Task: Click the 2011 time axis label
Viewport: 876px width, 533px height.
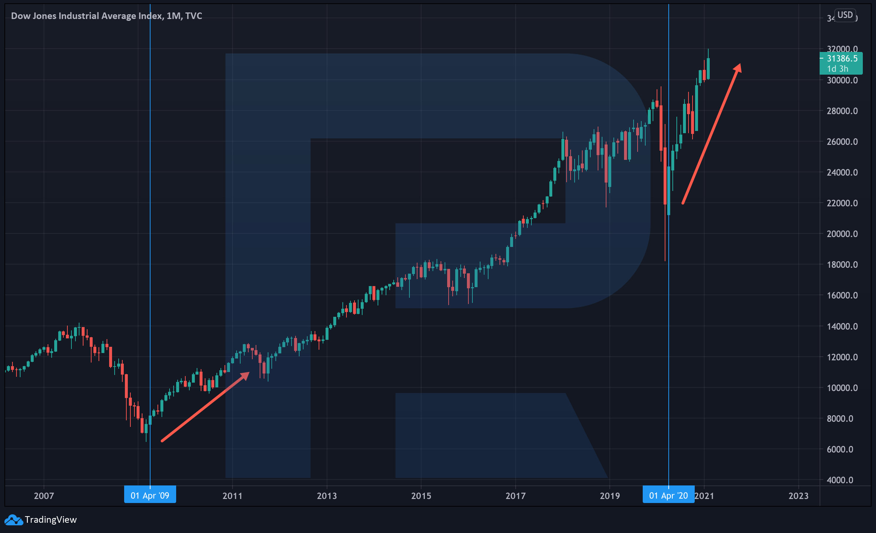Action: coord(233,496)
